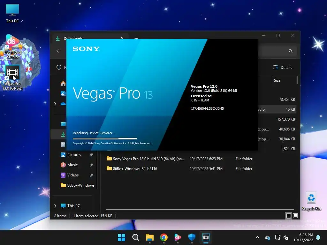The width and height of the screenshot is (327, 245).
Task: Open network status tray icon
Action: click(x=278, y=237)
